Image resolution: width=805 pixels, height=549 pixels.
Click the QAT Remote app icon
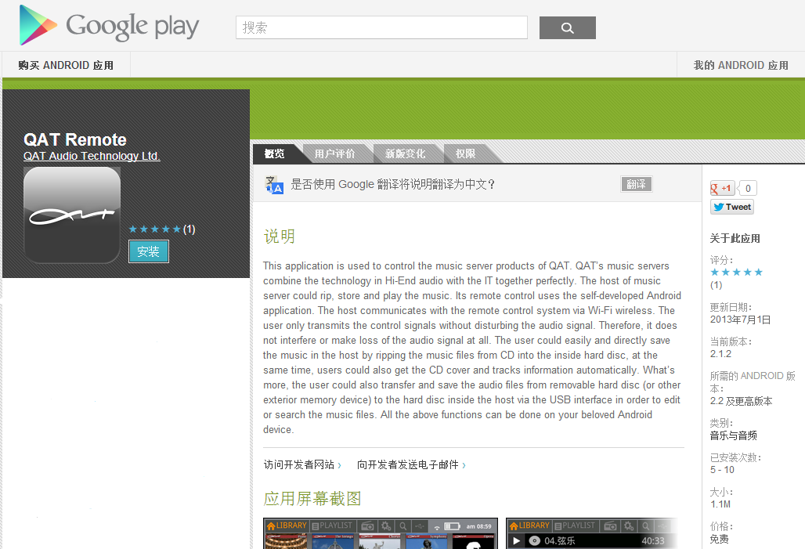pos(72,215)
